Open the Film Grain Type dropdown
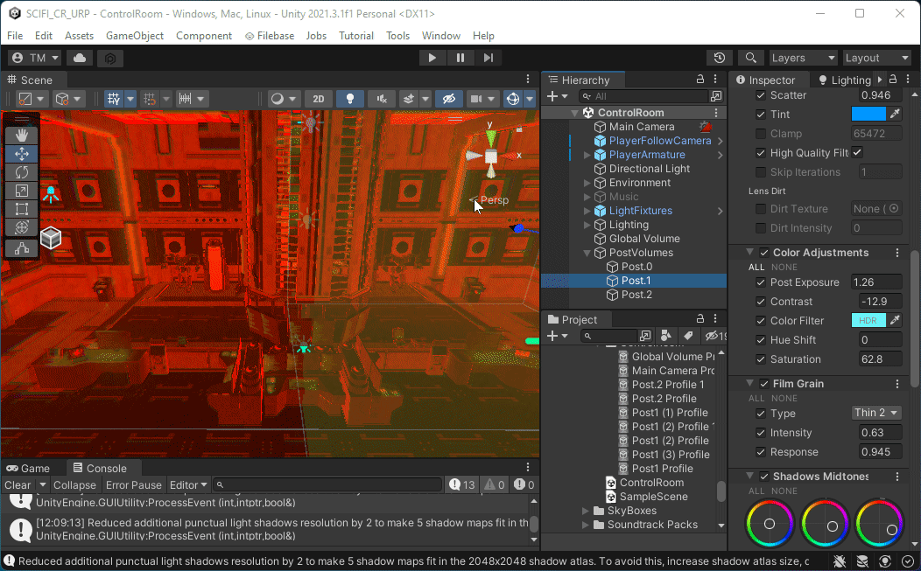 876,414
